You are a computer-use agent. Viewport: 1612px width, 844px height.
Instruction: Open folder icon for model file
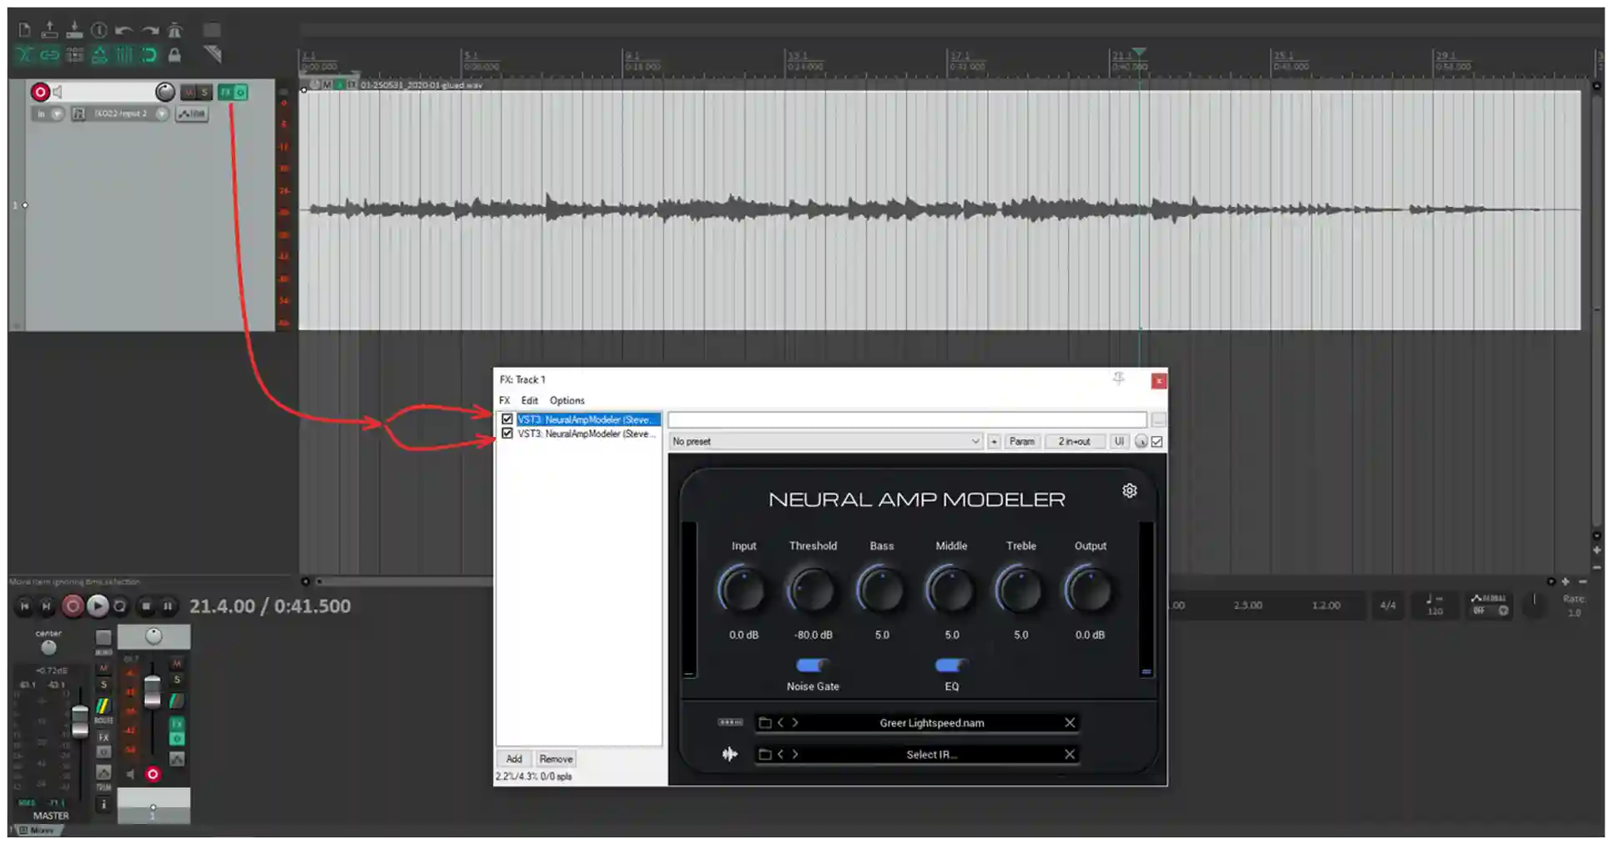764,722
